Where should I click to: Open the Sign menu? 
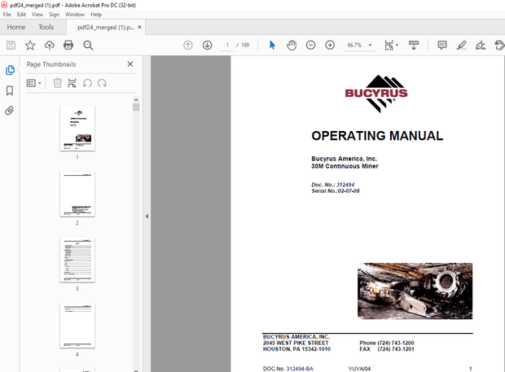[54, 15]
